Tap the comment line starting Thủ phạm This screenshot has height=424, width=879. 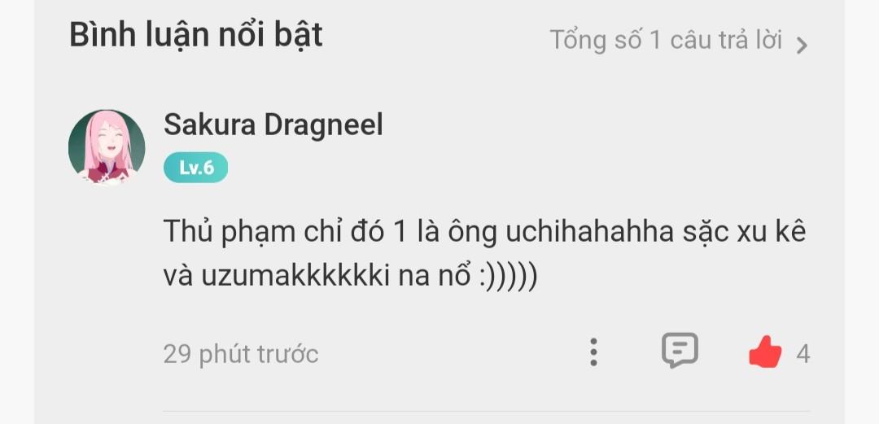(484, 232)
